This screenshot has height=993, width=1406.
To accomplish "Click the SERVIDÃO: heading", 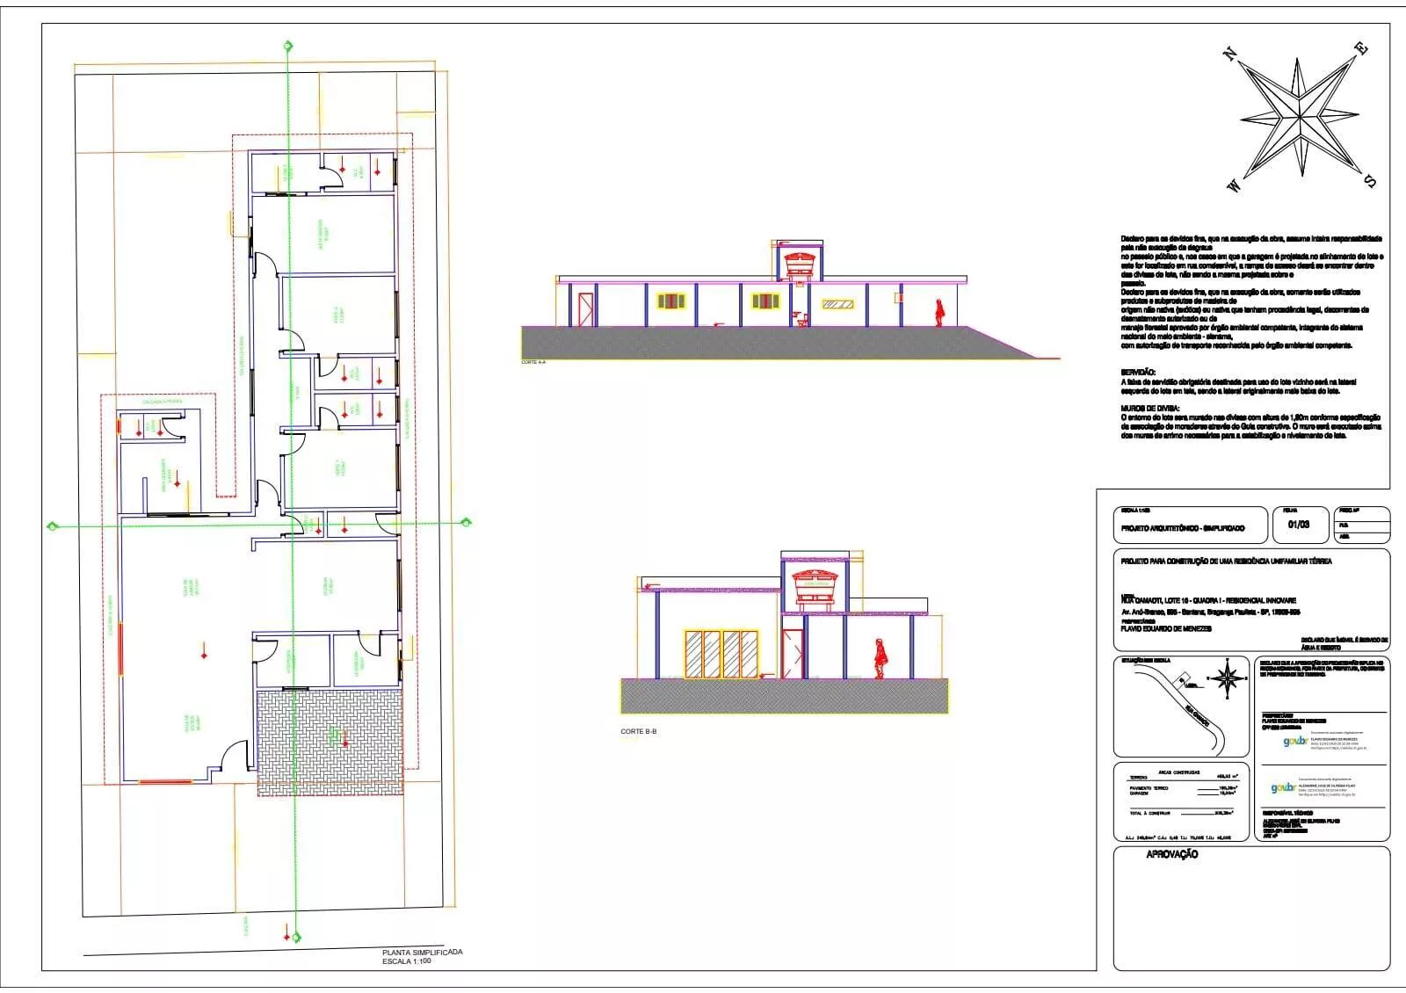I will coord(1138,373).
